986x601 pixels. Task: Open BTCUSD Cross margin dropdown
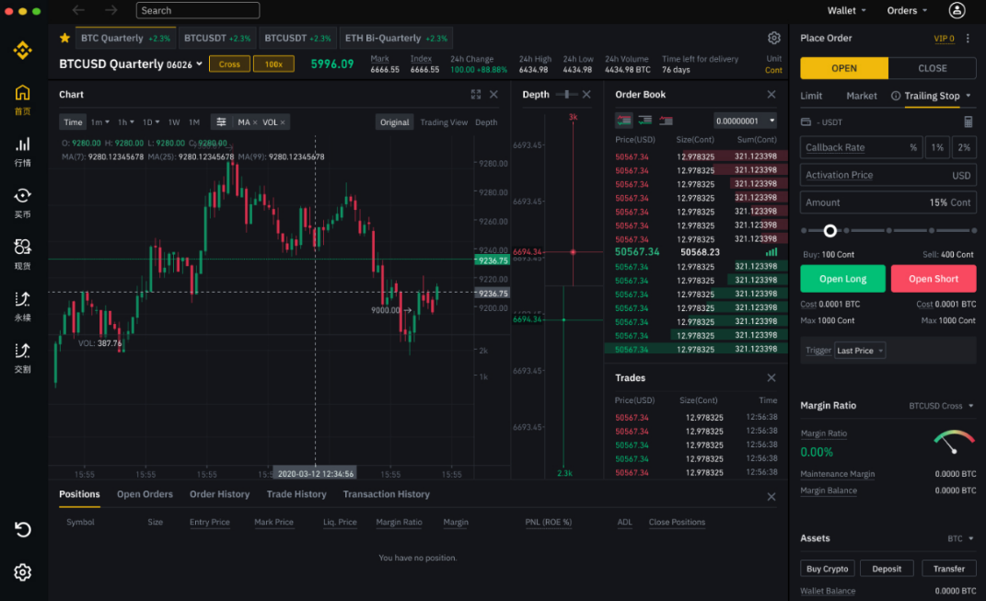tap(942, 406)
